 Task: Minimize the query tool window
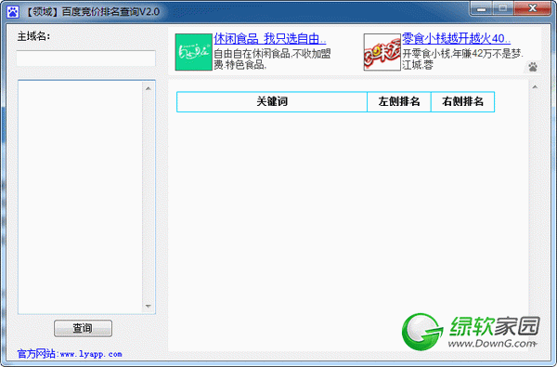point(481,8)
